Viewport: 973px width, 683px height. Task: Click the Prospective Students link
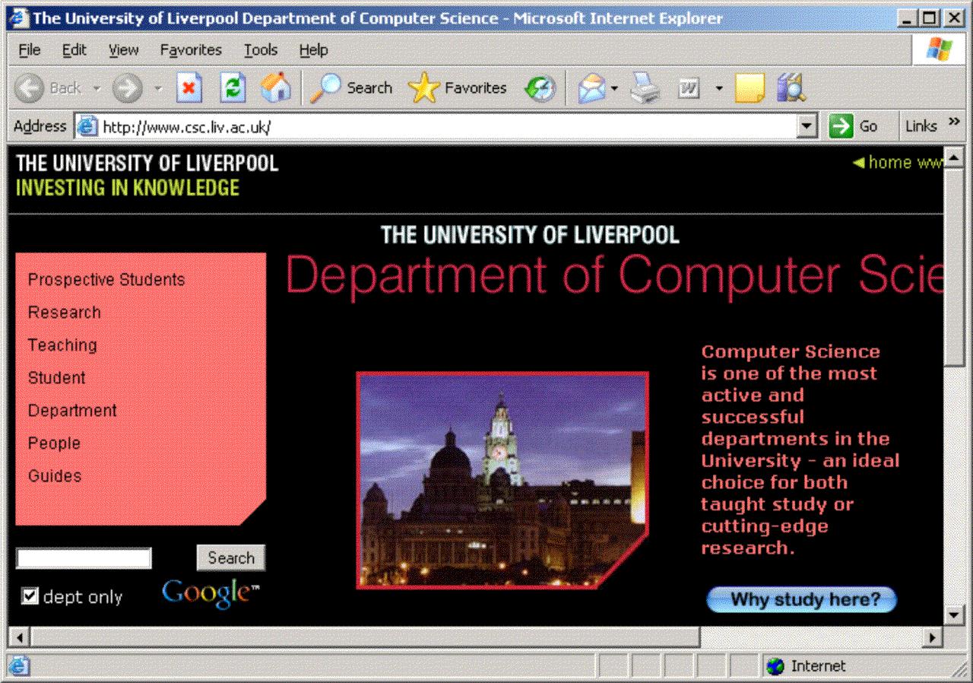[x=106, y=280]
